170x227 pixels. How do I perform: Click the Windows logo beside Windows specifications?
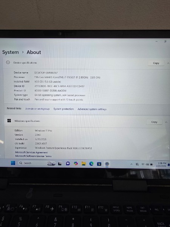(x=9, y=121)
